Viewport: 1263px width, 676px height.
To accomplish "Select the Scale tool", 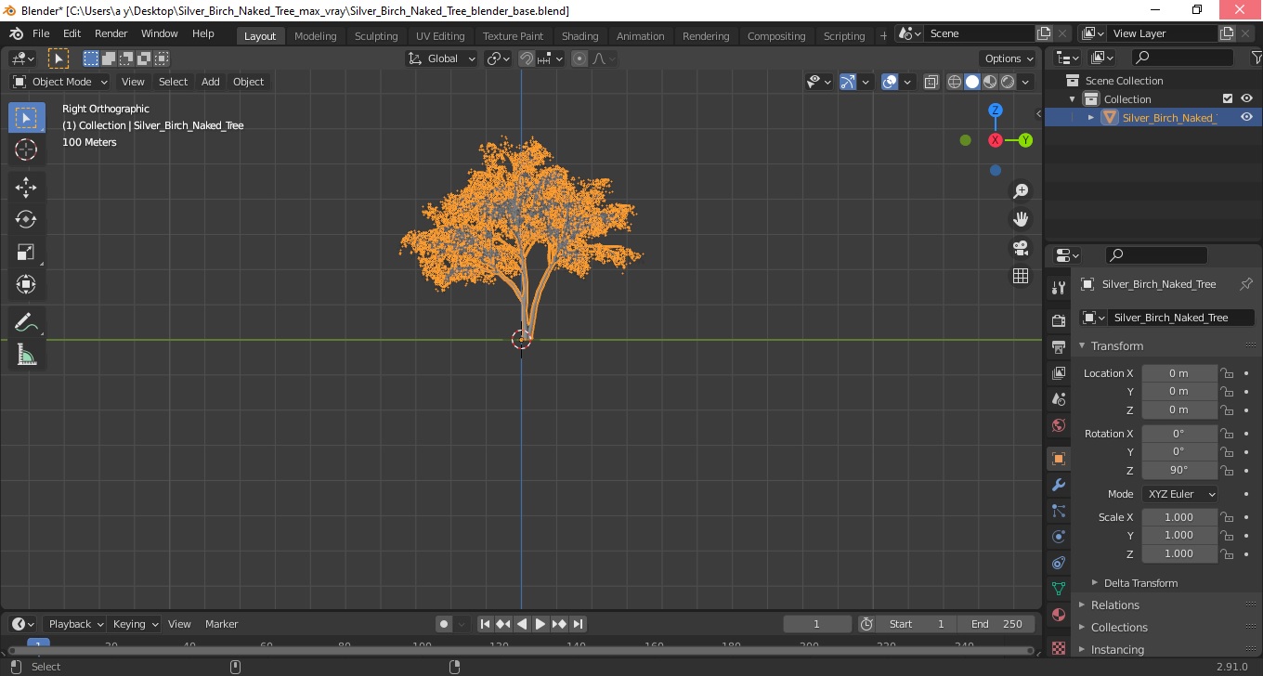I will tap(26, 252).
